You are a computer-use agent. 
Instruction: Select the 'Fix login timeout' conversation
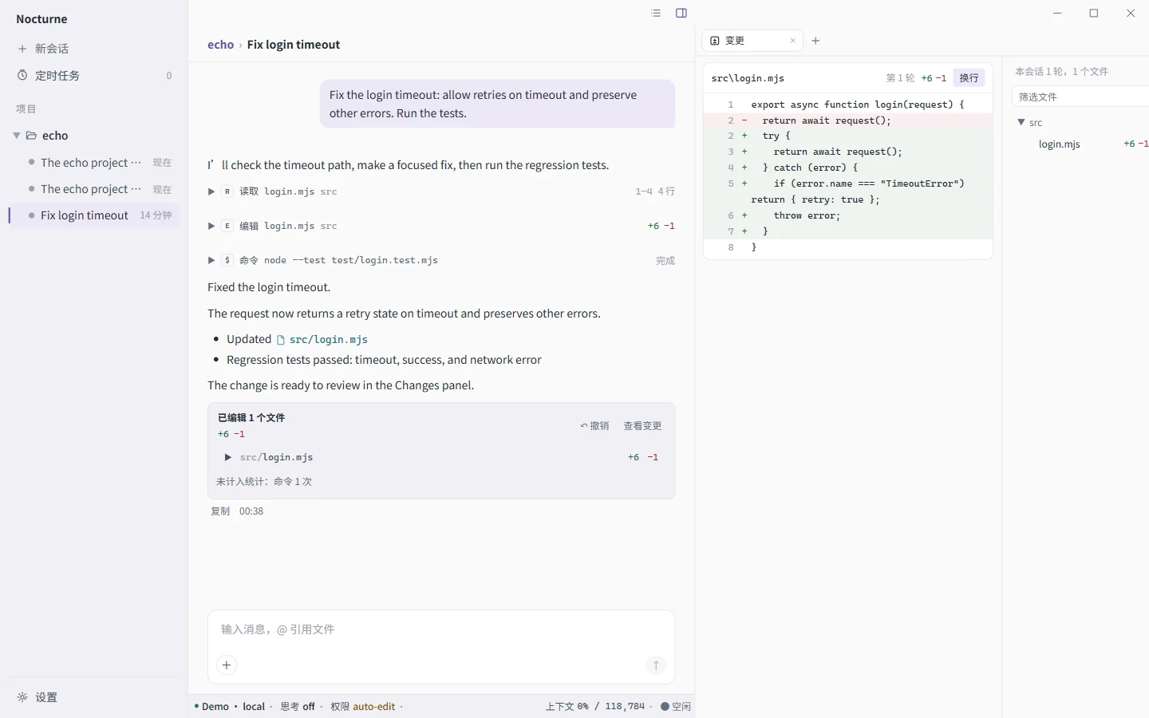(94, 215)
